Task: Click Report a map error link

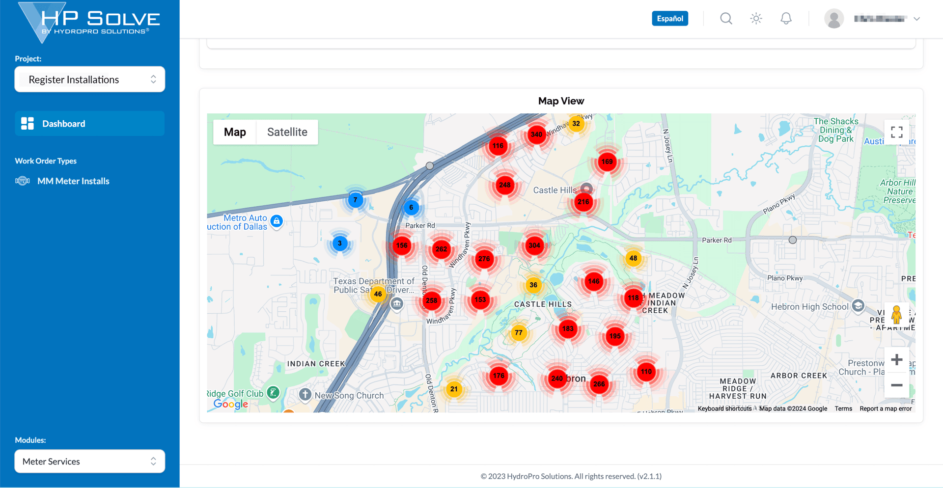Action: (x=885, y=408)
